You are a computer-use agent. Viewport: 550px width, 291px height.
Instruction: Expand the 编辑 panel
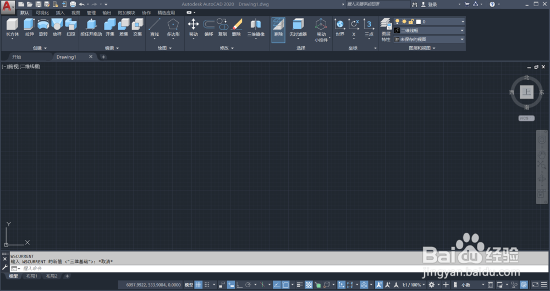point(112,48)
